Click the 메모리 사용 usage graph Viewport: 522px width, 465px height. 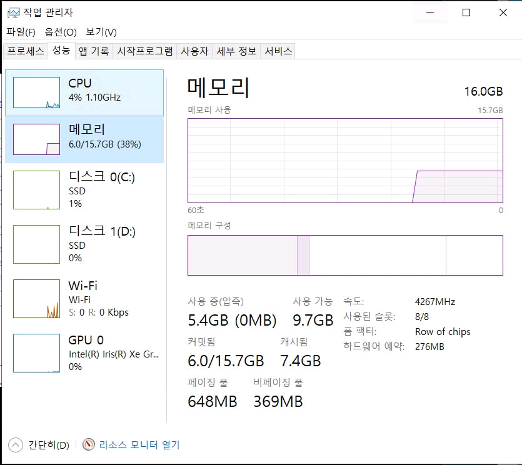(x=345, y=161)
